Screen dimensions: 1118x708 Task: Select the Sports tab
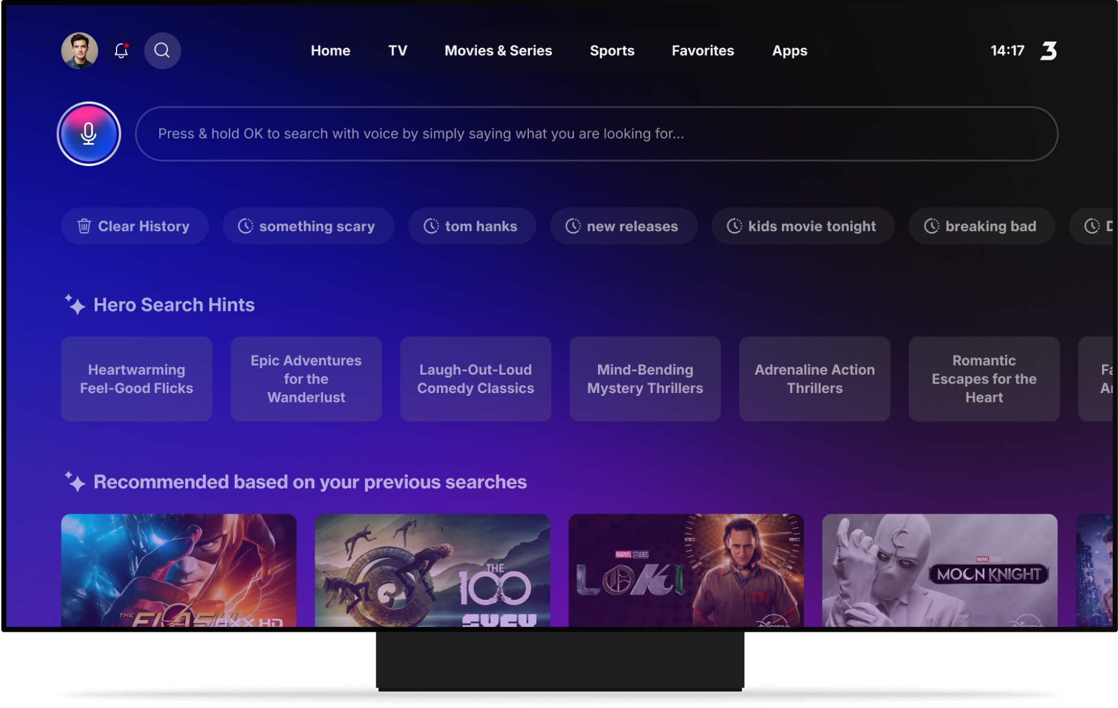[x=612, y=51]
